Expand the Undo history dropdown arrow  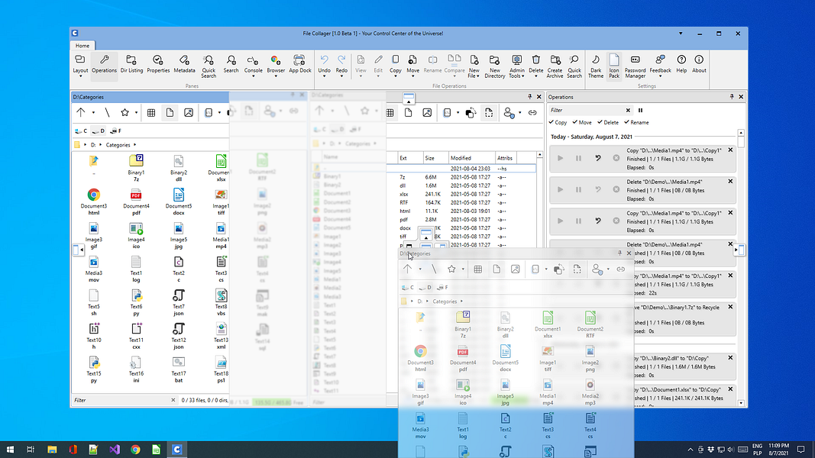coord(324,76)
